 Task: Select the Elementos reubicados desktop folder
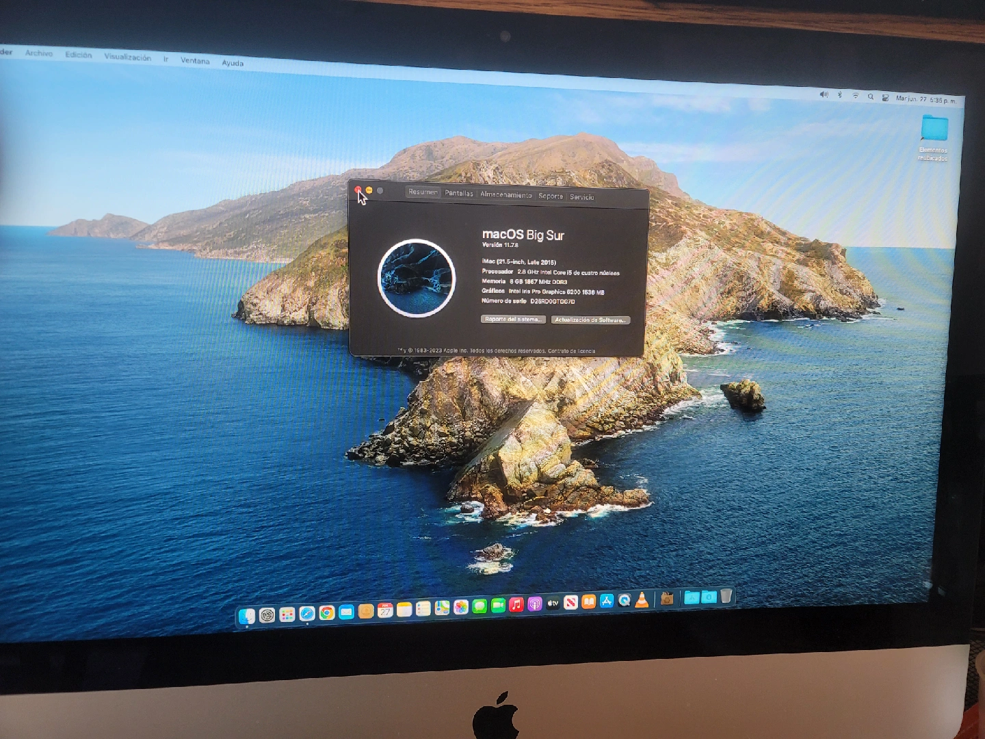934,130
